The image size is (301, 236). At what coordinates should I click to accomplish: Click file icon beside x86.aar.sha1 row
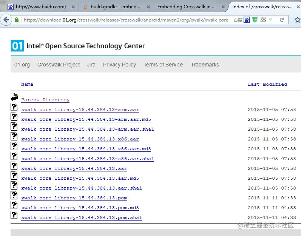tap(14, 156)
